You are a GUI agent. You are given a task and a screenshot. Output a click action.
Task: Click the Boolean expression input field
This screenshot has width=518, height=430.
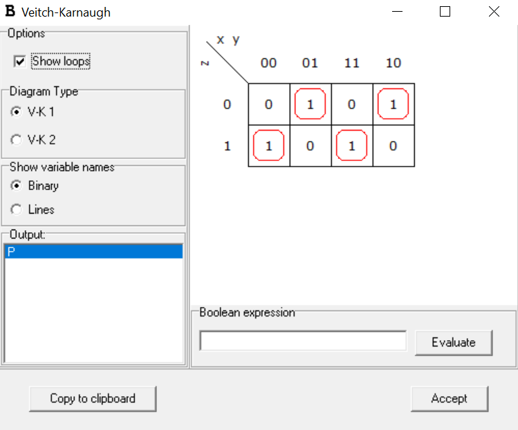click(303, 341)
